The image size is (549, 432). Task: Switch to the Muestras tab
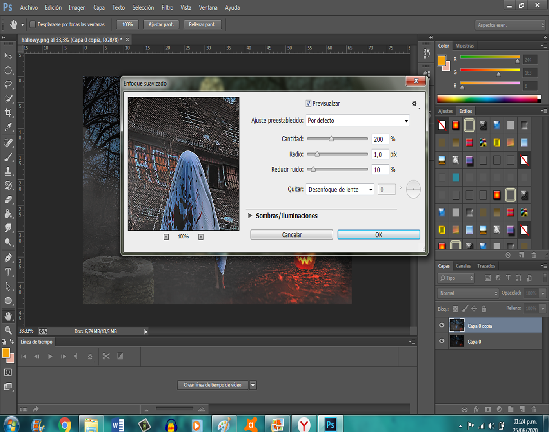tap(465, 46)
